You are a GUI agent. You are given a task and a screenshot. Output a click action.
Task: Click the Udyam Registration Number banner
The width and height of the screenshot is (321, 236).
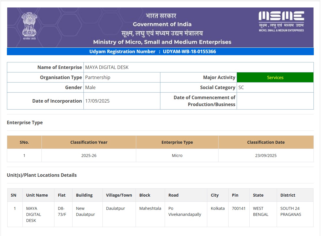pyautogui.click(x=153, y=52)
